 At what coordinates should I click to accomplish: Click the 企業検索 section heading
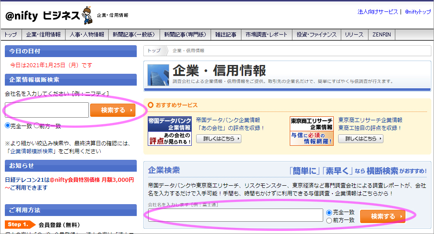tap(164, 170)
